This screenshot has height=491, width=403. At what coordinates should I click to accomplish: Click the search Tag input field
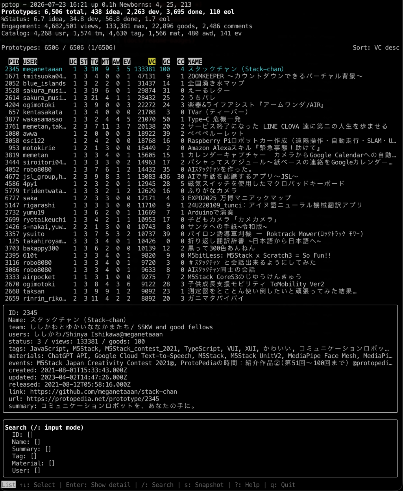pyautogui.click(x=34, y=456)
